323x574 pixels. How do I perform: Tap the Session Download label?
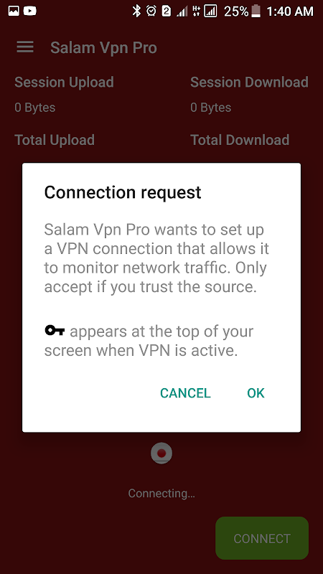tap(249, 82)
